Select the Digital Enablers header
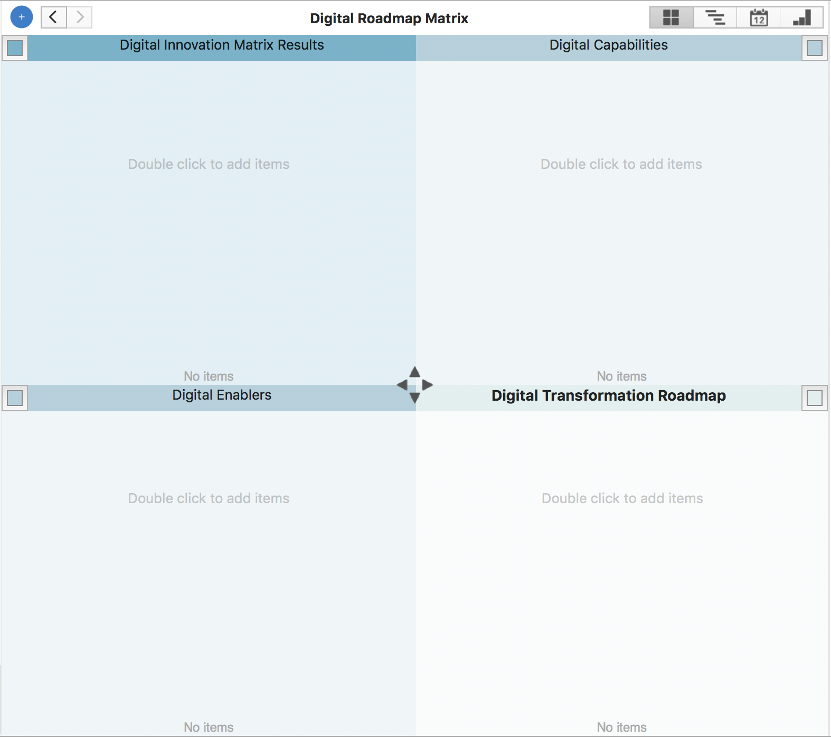831x737 pixels. click(x=222, y=395)
